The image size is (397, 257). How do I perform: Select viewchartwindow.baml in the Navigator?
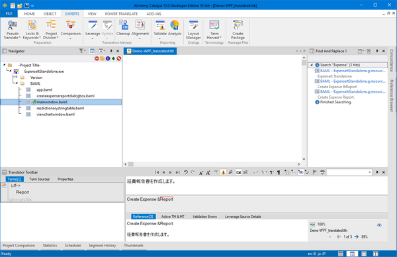[56, 115]
